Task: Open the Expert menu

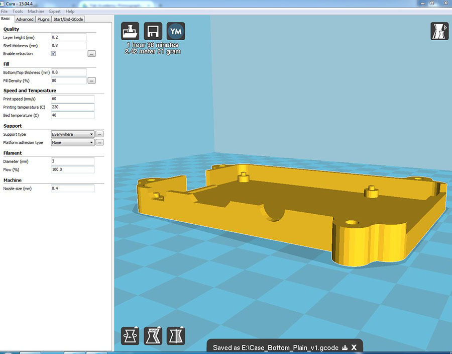Action: pos(55,11)
